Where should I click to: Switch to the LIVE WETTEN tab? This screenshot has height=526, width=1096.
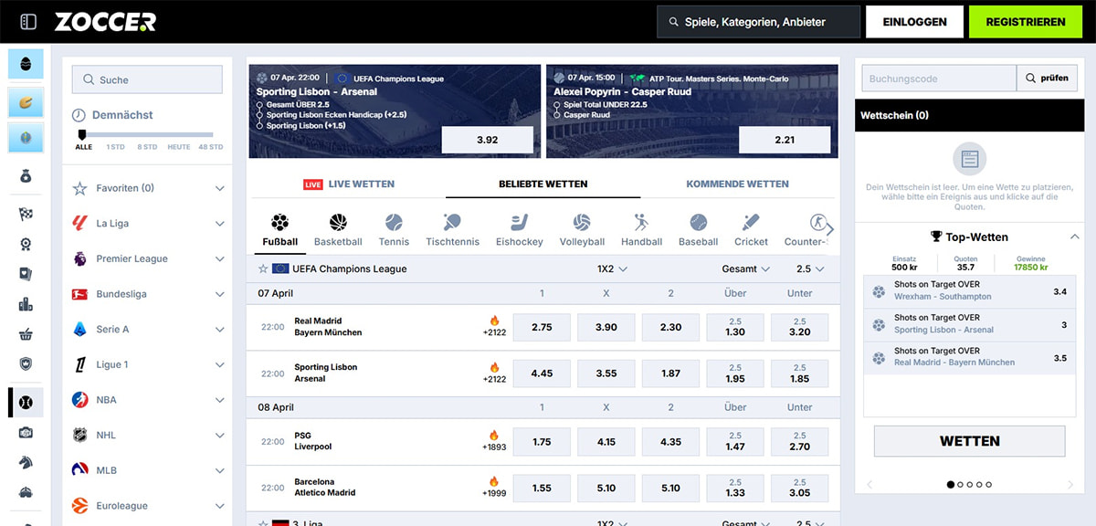[349, 184]
